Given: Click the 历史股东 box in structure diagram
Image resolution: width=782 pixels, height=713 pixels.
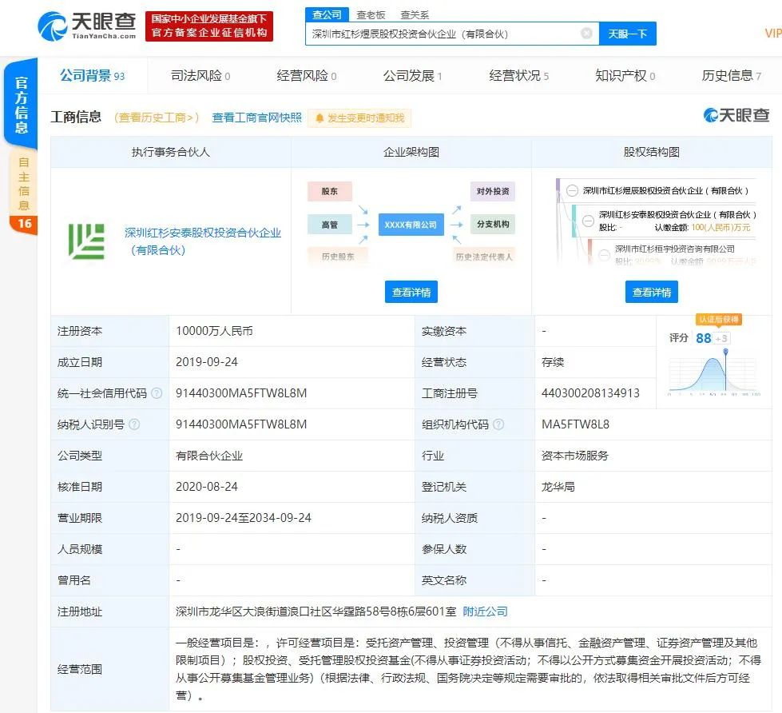Looking at the screenshot, I should click(338, 257).
